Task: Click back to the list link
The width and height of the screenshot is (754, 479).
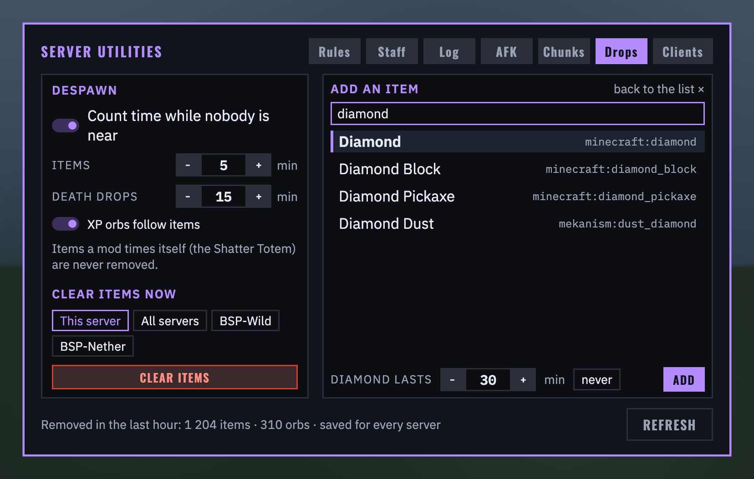Action: 659,89
